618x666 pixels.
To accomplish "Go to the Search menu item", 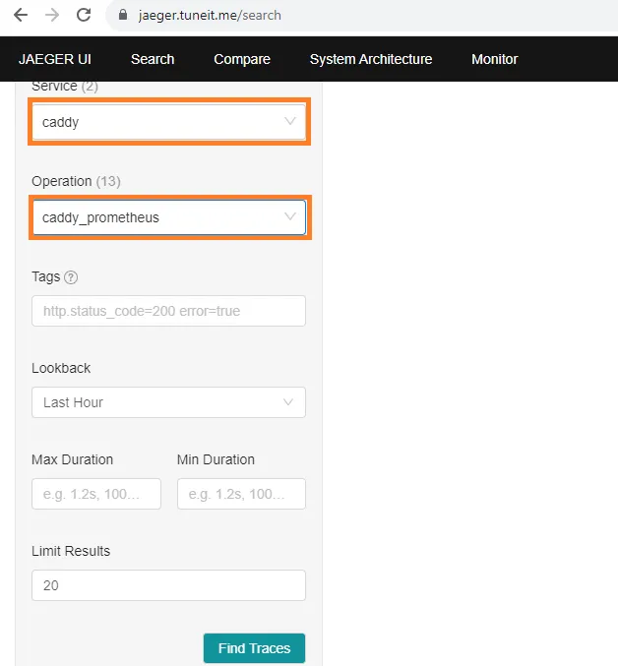I will tap(153, 59).
